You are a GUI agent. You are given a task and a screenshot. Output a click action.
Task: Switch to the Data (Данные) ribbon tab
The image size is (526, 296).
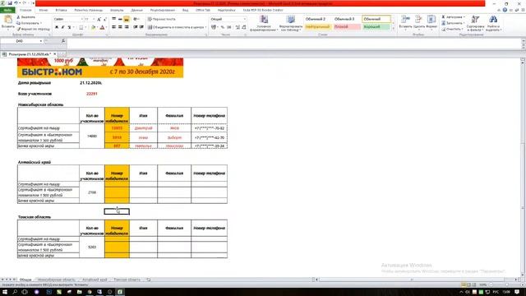[x=137, y=10]
